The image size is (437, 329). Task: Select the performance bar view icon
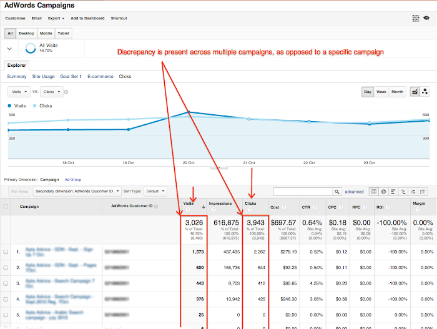pyautogui.click(x=395, y=192)
